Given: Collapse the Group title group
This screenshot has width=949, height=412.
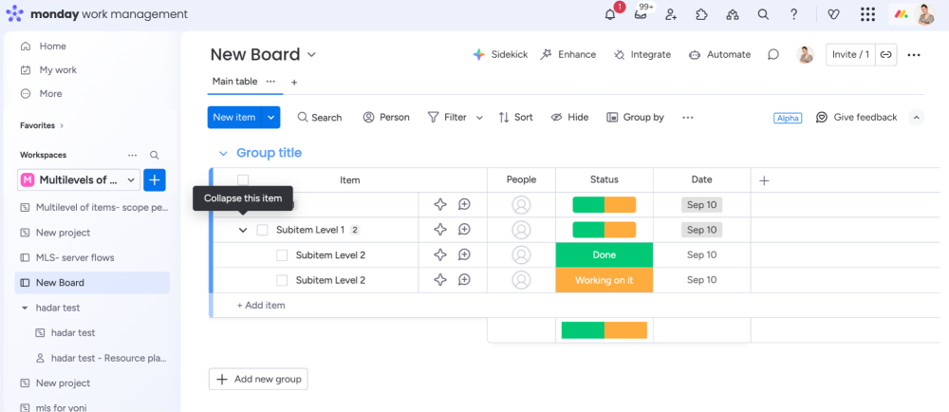Looking at the screenshot, I should click(x=223, y=153).
